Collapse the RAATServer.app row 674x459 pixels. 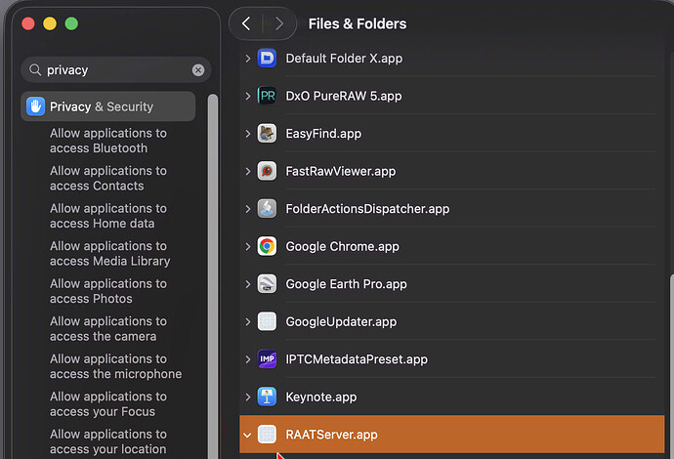247,435
